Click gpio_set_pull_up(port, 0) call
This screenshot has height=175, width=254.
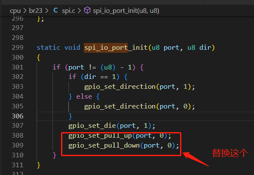point(120,136)
